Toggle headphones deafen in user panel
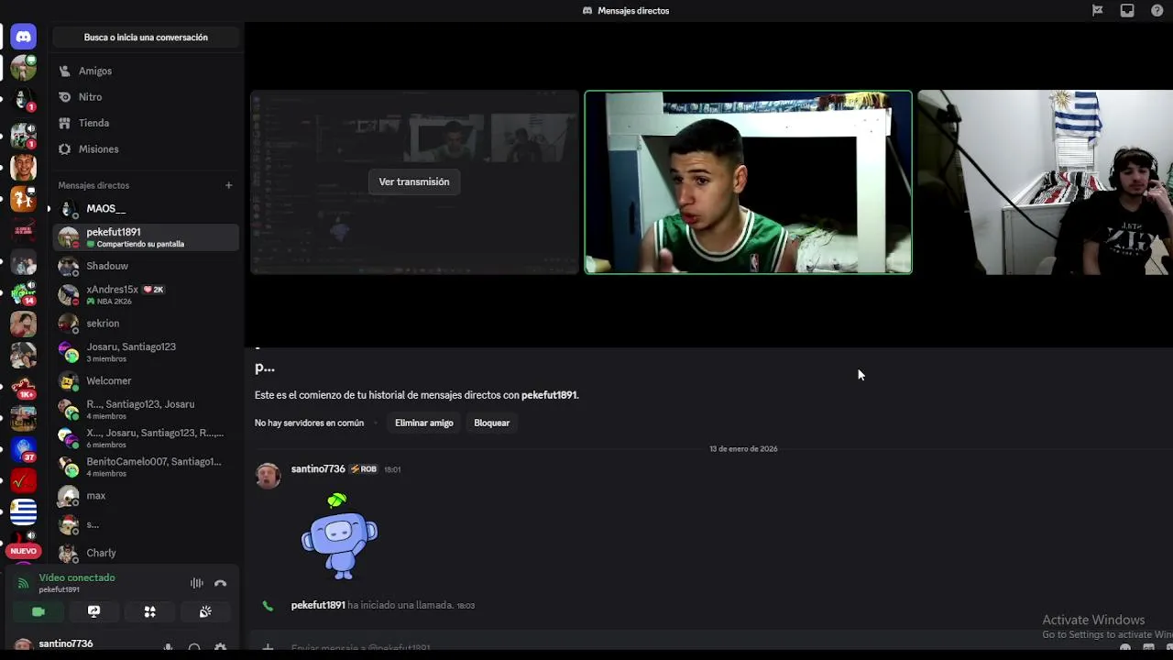Image resolution: width=1173 pixels, height=660 pixels. tap(194, 648)
